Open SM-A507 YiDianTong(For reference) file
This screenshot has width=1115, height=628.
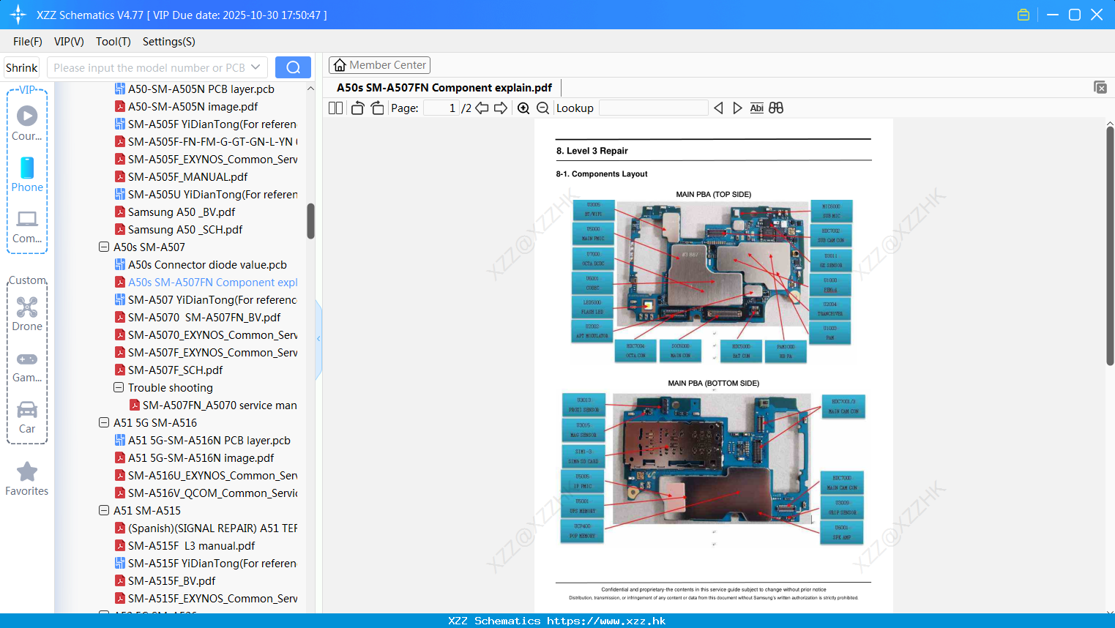coord(212,300)
